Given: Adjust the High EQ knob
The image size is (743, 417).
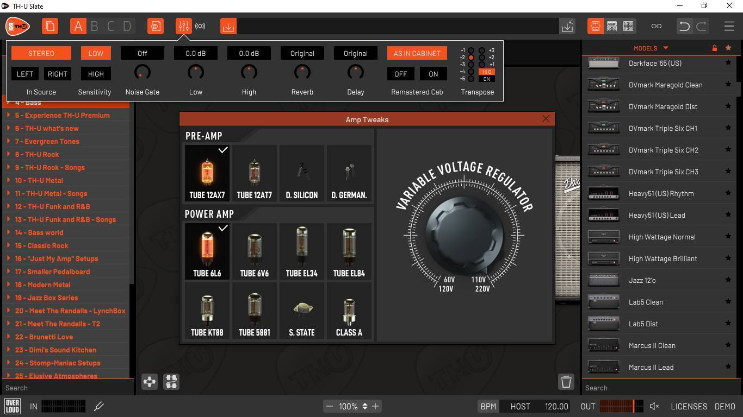Looking at the screenshot, I should point(249,73).
